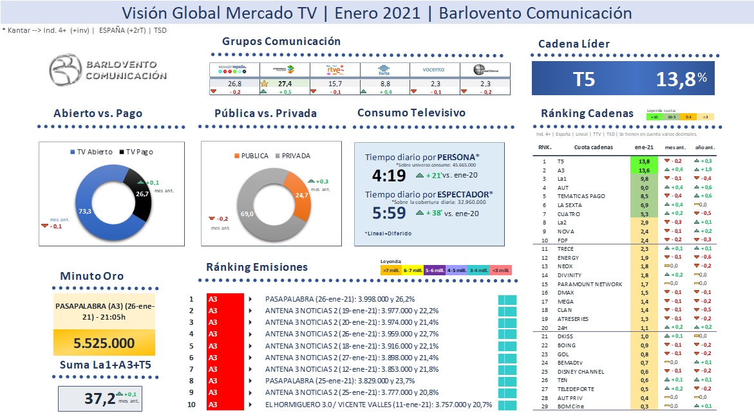
Task: Click the T5 13,8% leader banner
Action: (623, 78)
